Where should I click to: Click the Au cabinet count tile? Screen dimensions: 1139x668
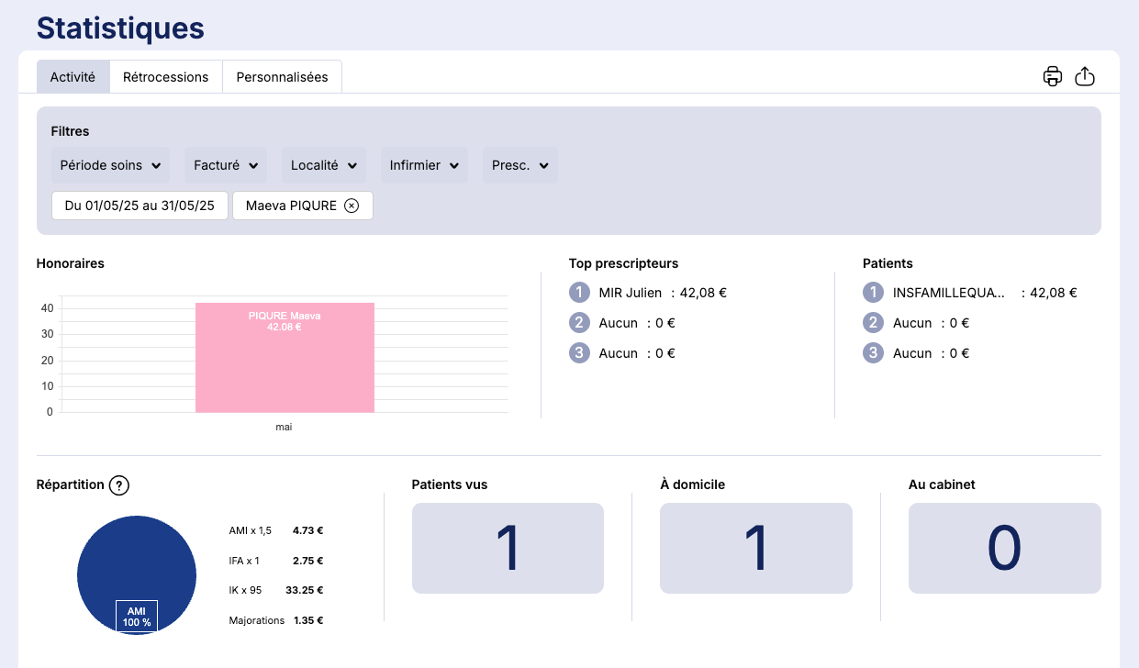(1004, 548)
